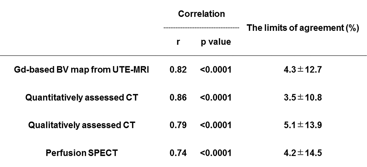Select the r value 0.86
The image size is (367, 167).
pos(178,98)
